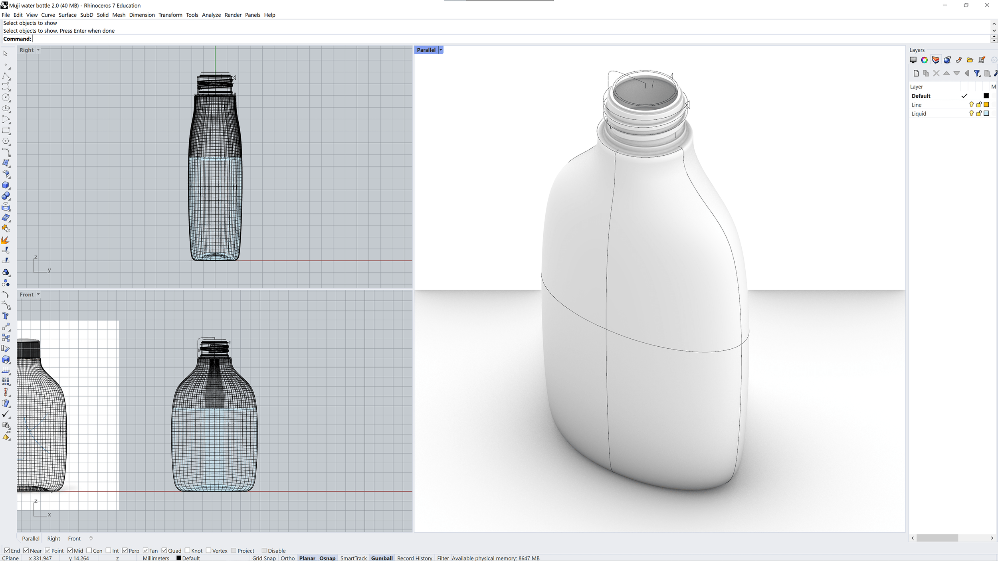Screen dimensions: 998x561
Task: Open the Materials panel icon
Action: [947, 60]
